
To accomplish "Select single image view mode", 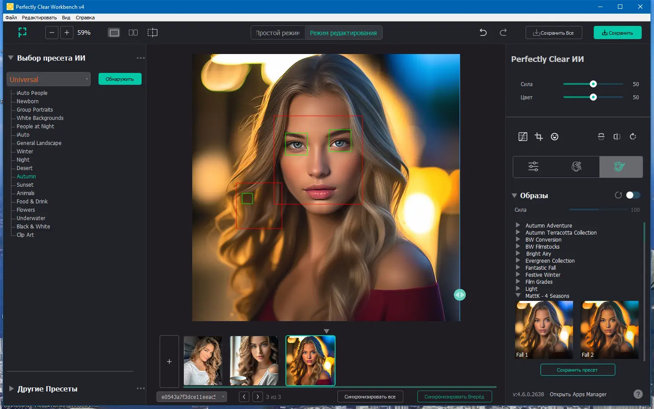I will [x=114, y=33].
